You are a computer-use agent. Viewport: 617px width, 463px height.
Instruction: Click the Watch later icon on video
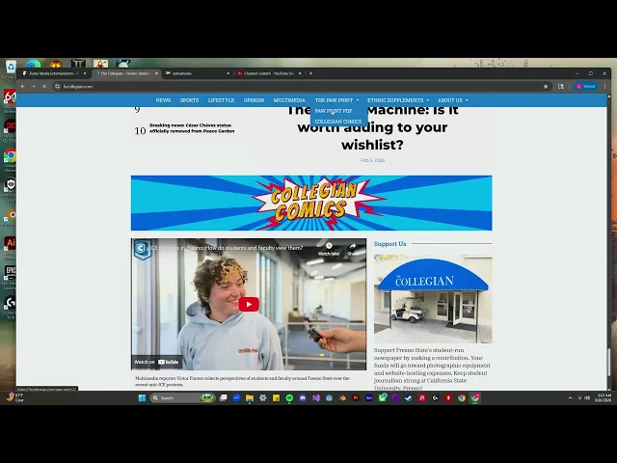pos(329,250)
